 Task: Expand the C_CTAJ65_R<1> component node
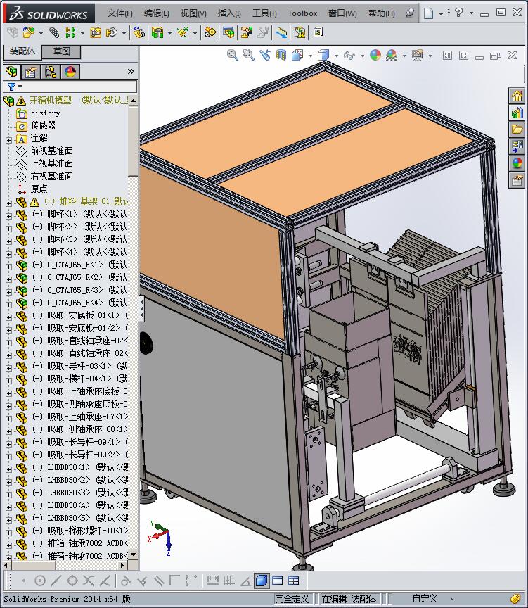point(9,267)
